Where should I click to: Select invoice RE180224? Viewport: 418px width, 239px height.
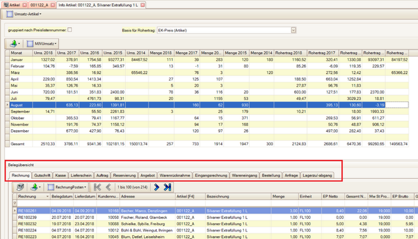(x=27, y=230)
